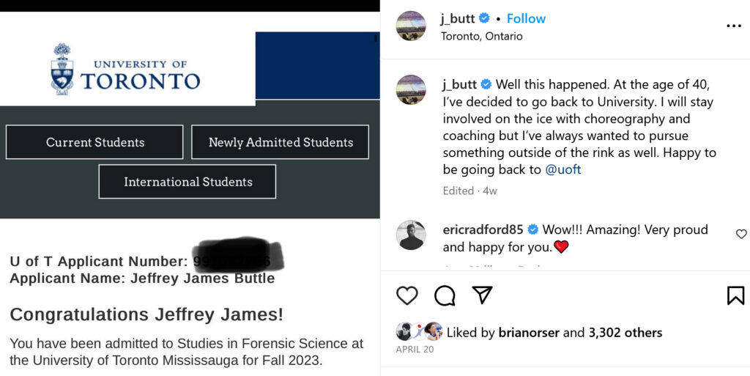Screen dimensions: 750x376
Task: Open the three-dot more options menu
Action: click(x=733, y=26)
